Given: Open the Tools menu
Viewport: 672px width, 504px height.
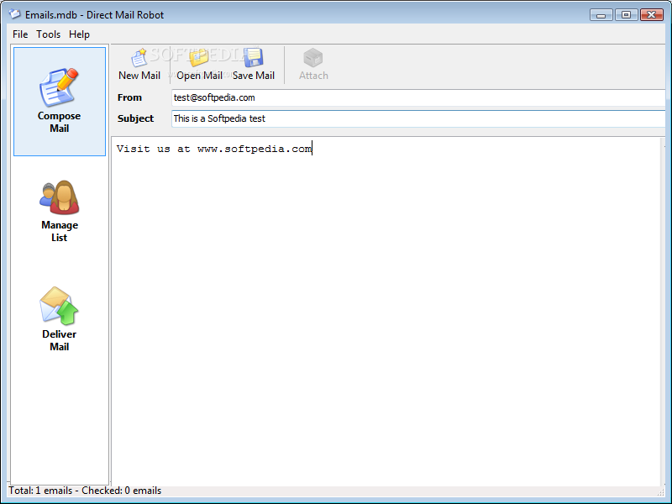Looking at the screenshot, I should point(49,34).
